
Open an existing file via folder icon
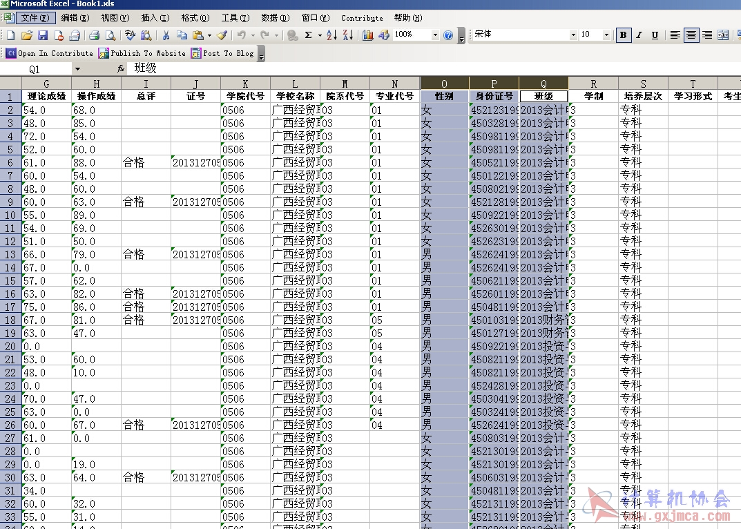click(26, 35)
